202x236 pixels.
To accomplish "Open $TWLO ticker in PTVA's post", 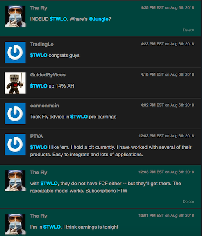I will [39, 147].
